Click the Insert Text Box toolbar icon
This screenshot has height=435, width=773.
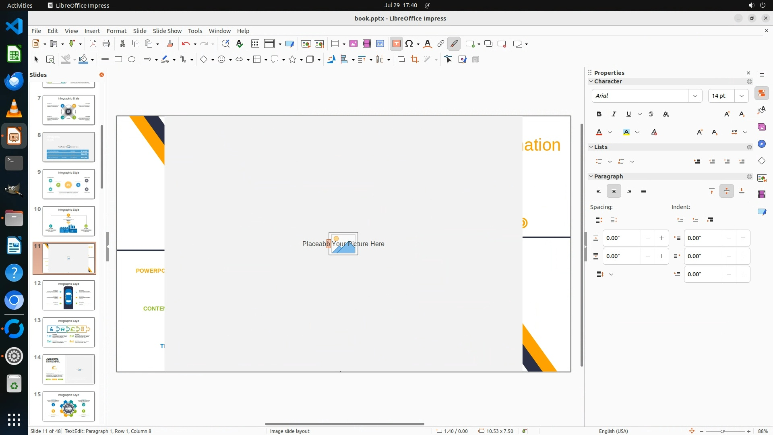point(396,44)
